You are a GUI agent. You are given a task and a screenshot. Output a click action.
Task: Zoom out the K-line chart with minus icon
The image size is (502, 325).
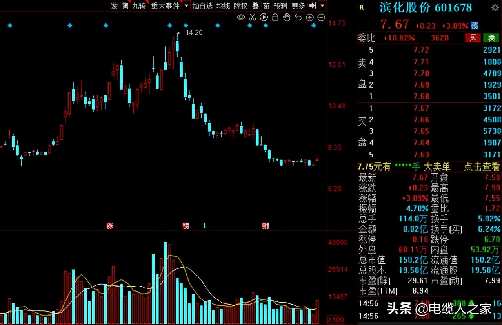(321, 17)
